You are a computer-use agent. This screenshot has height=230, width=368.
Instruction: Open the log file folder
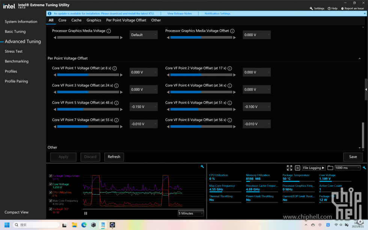[330, 168]
